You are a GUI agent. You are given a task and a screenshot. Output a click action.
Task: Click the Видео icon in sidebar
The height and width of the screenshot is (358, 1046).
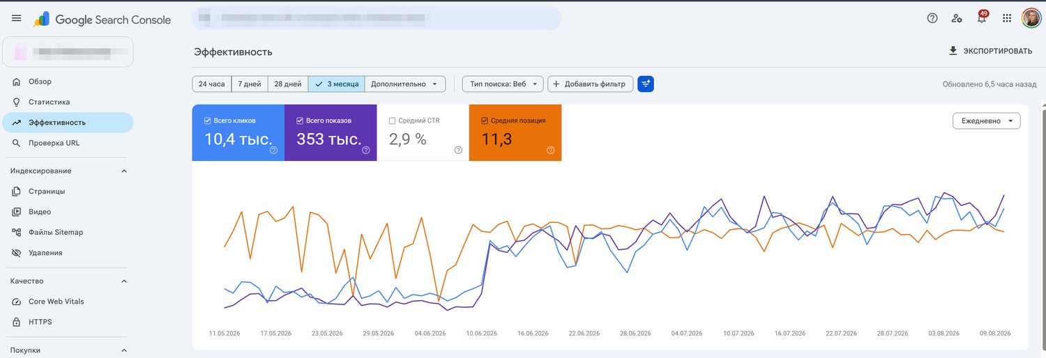tap(17, 212)
